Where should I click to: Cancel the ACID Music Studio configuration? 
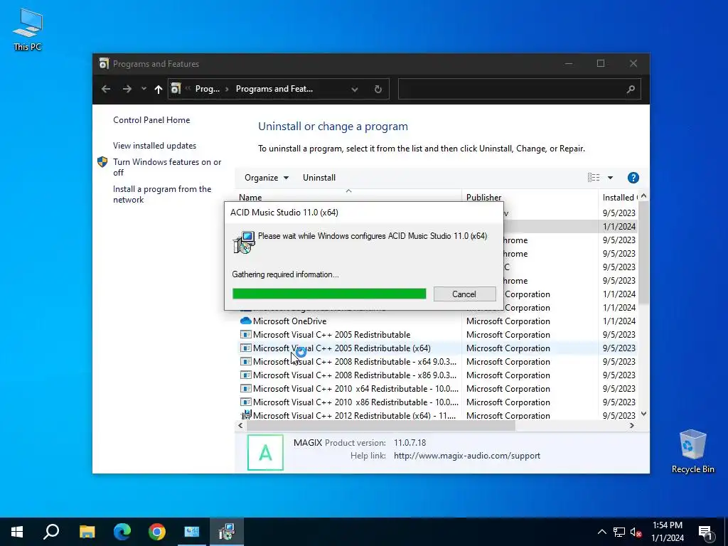[464, 294]
